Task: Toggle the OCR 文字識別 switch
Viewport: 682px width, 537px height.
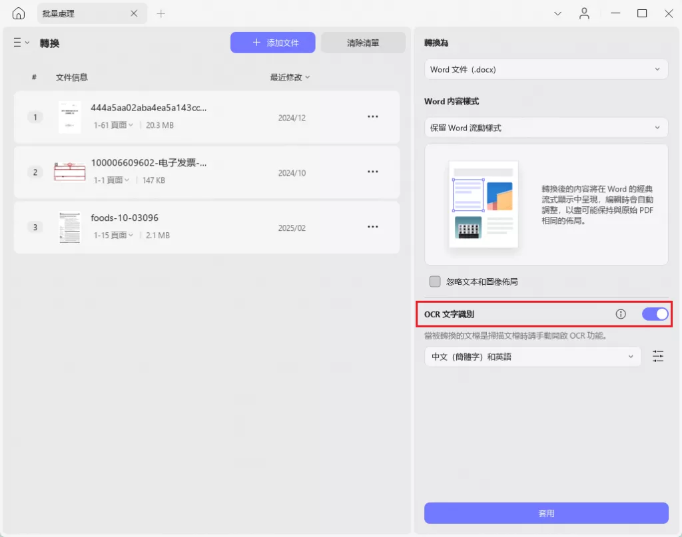Action: point(655,313)
